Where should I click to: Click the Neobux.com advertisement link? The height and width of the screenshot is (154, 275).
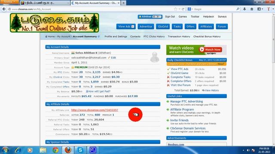click(176, 145)
